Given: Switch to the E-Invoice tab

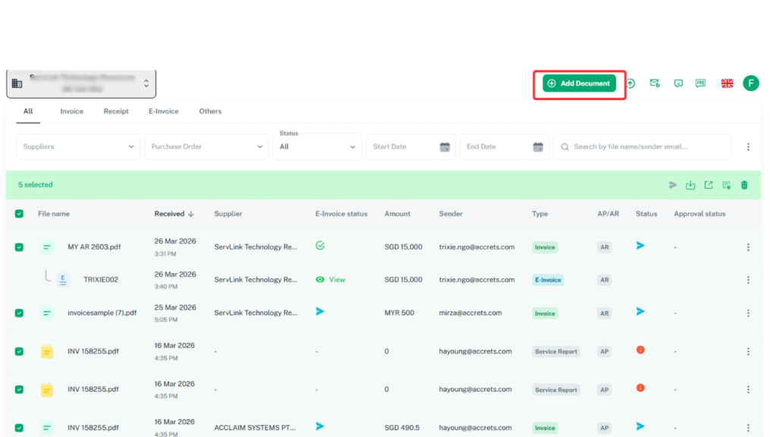Looking at the screenshot, I should coord(163,112).
